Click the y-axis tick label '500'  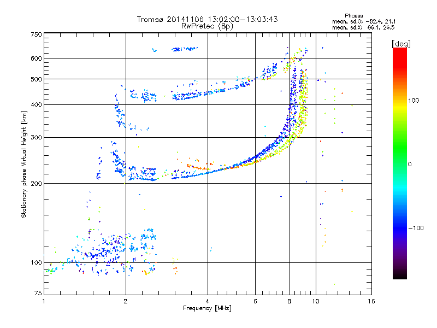click(36, 79)
